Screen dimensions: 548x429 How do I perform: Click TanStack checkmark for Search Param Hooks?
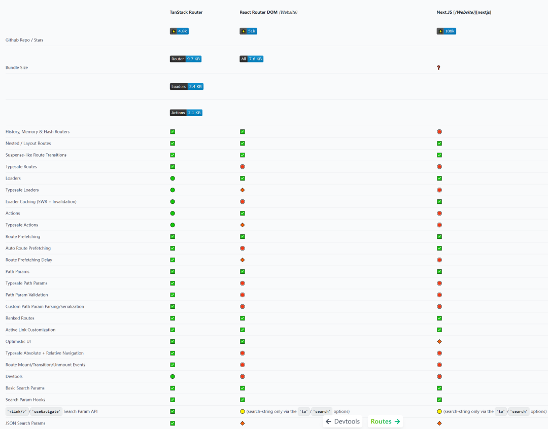pyautogui.click(x=173, y=400)
